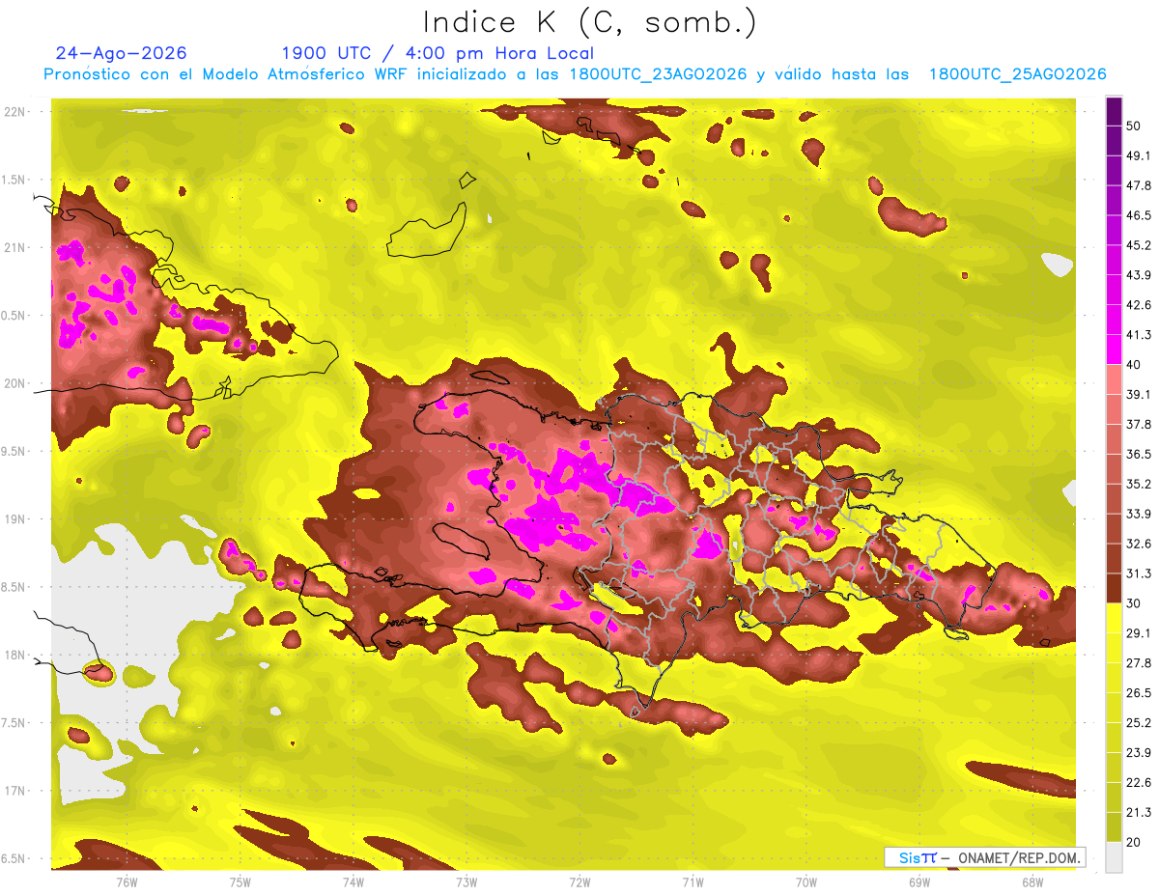Click the '19N' latitude axis label
The height and width of the screenshot is (895, 1159).
pos(16,519)
